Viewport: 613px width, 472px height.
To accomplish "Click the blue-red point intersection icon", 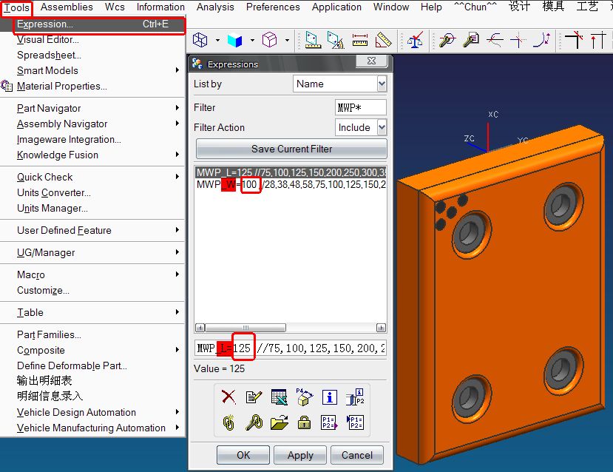I will [518, 40].
